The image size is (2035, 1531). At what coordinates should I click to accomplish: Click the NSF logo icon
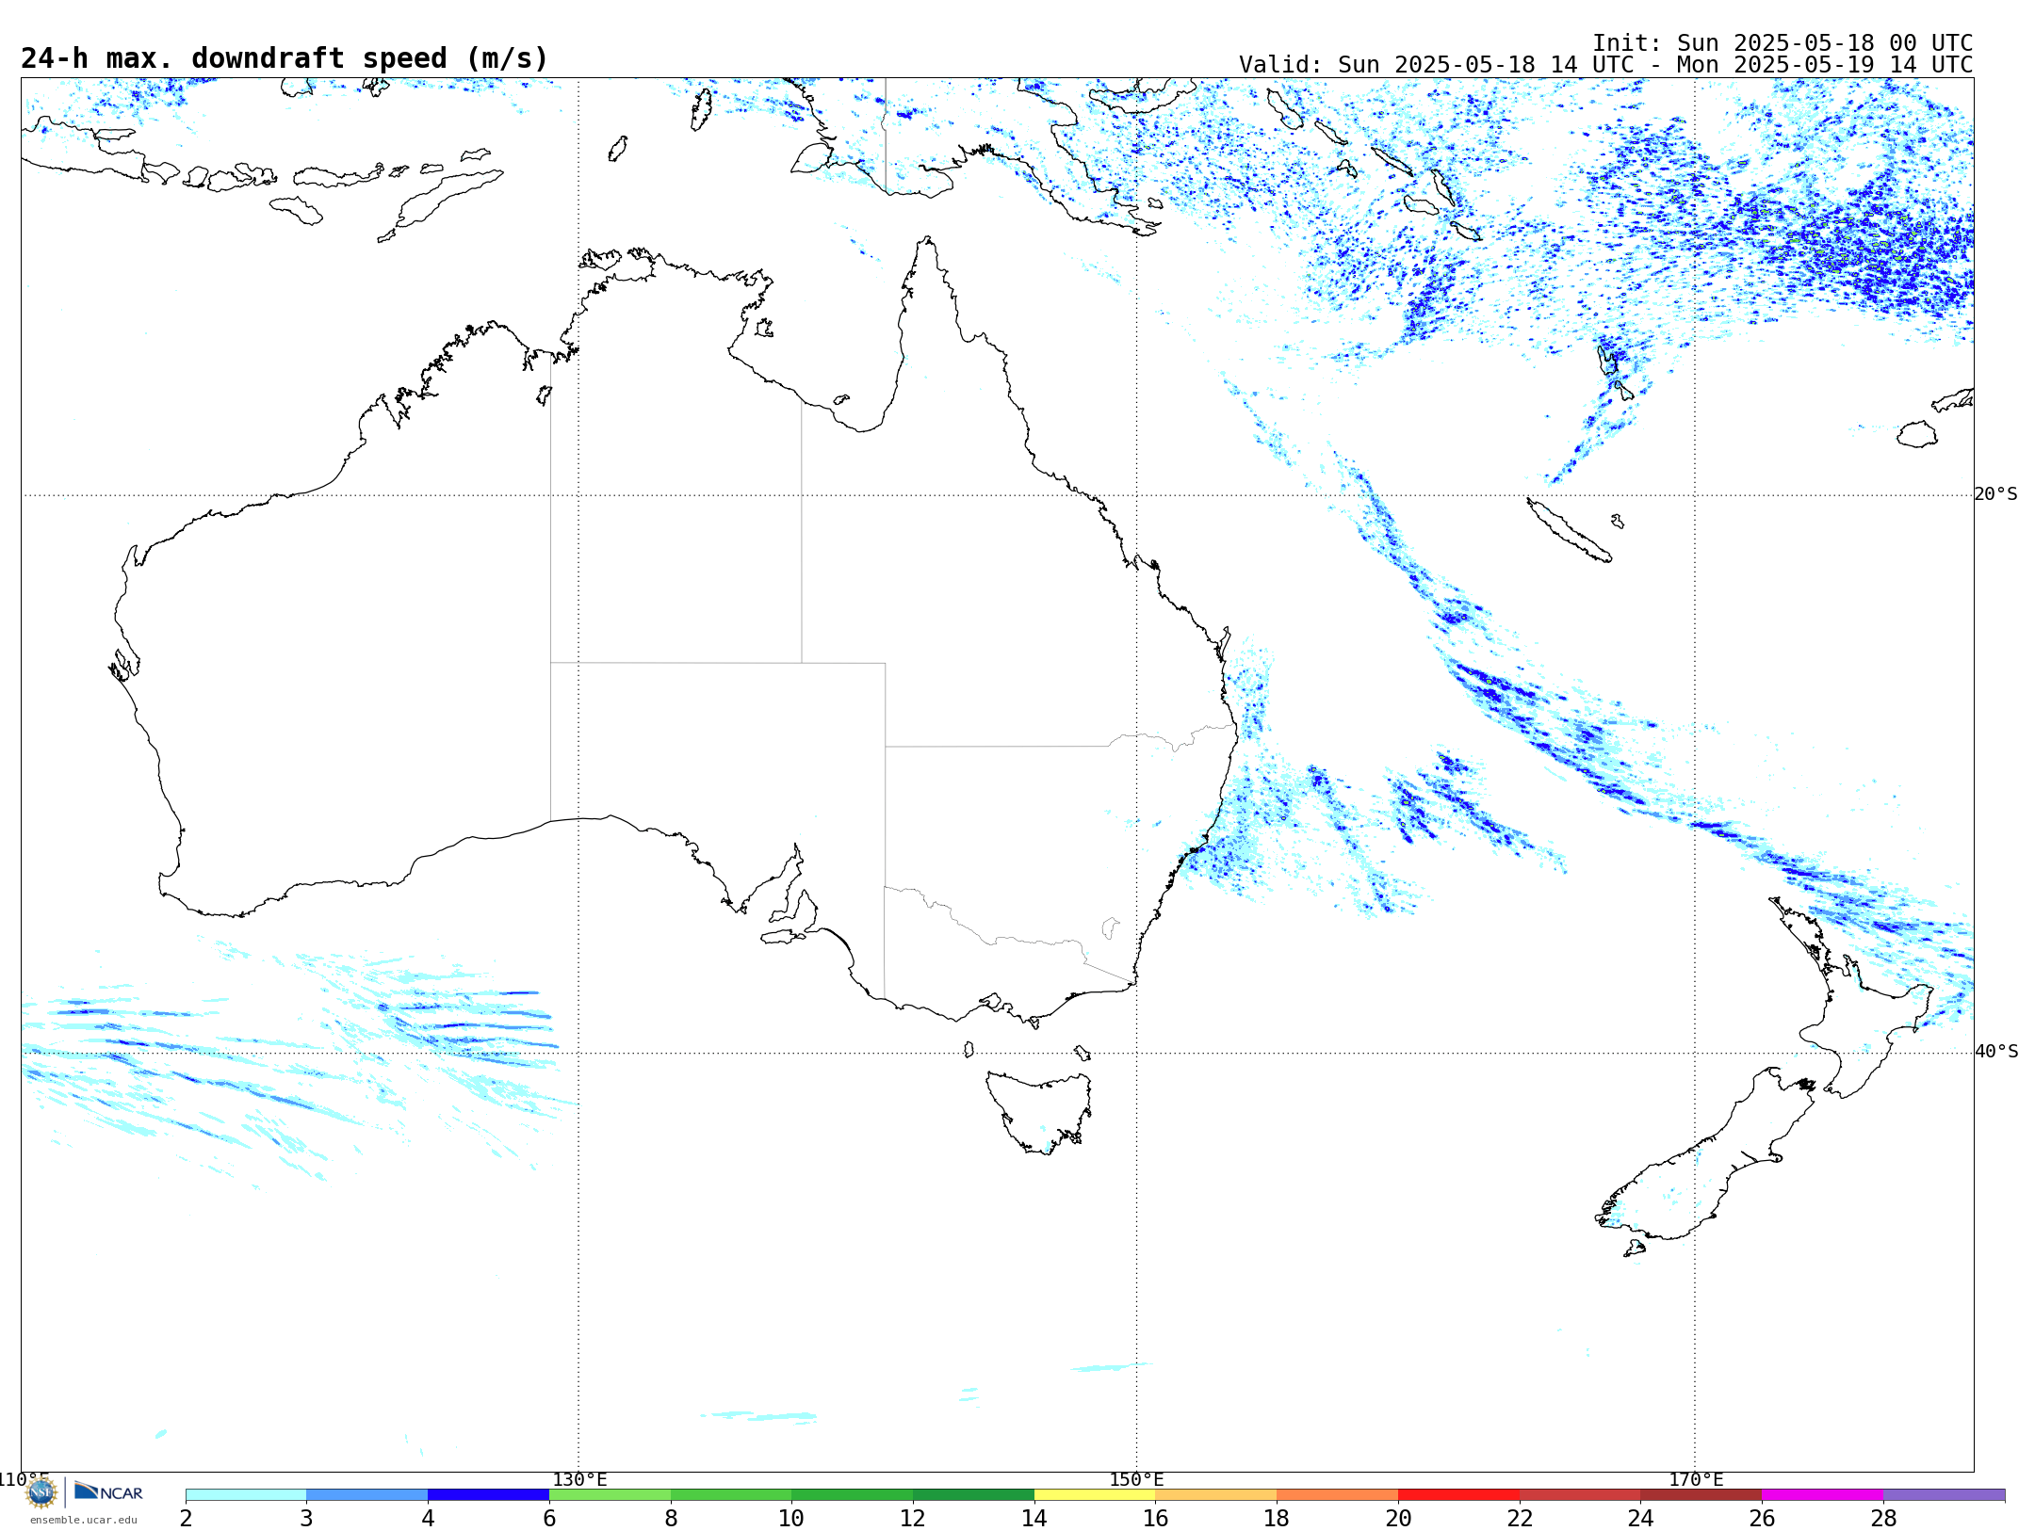(x=41, y=1491)
